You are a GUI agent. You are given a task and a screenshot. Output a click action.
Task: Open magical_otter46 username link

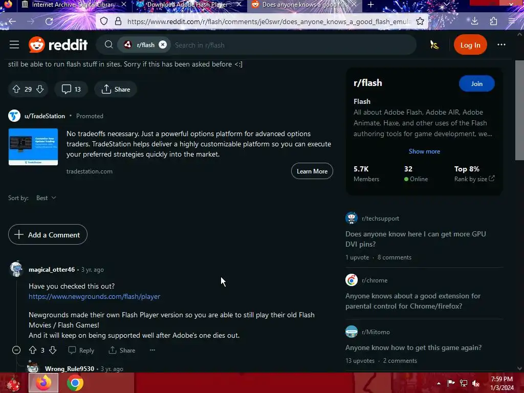[52, 270]
